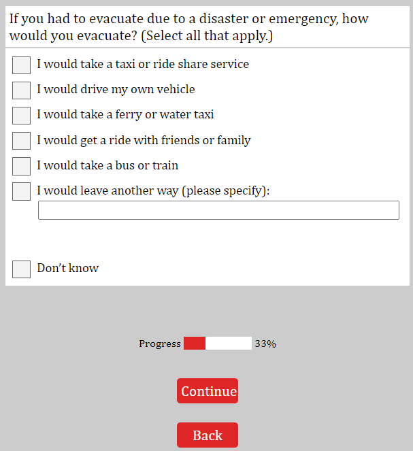Click the evacuation question heading text

(x=188, y=27)
